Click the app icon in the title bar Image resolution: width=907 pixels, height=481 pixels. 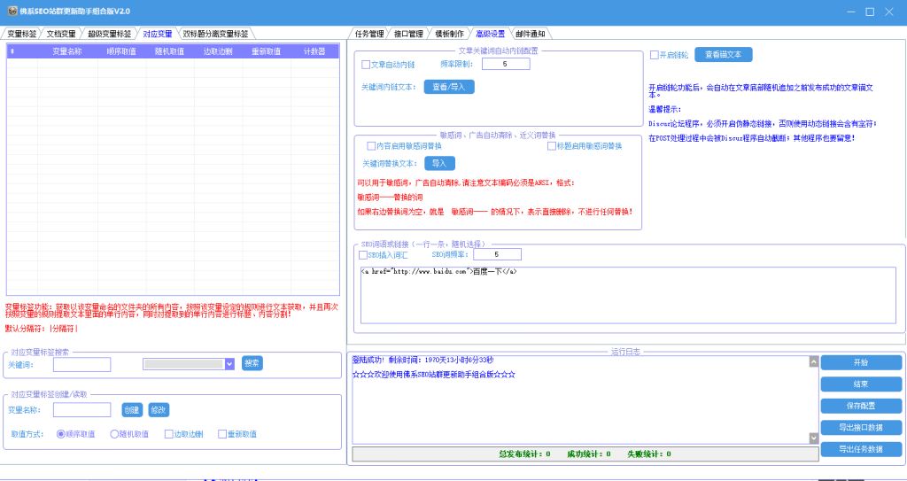(x=12, y=12)
